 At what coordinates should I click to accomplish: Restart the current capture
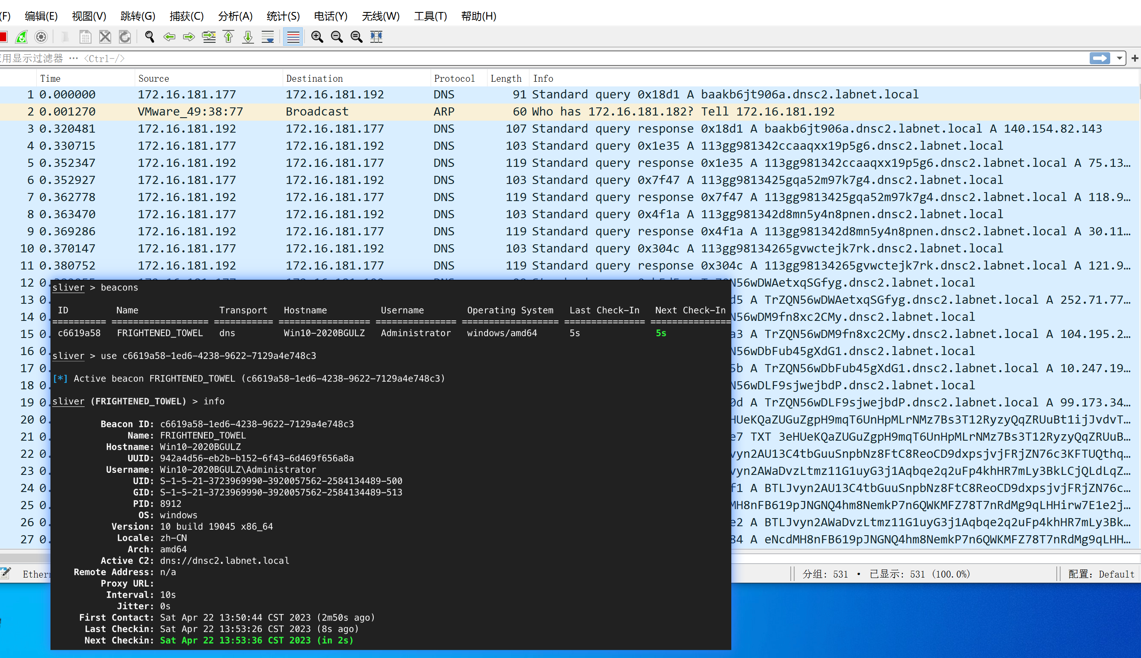pyautogui.click(x=21, y=37)
